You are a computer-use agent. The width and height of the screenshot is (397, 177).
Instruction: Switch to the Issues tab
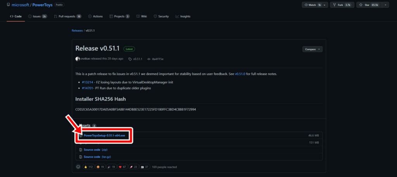(38, 16)
